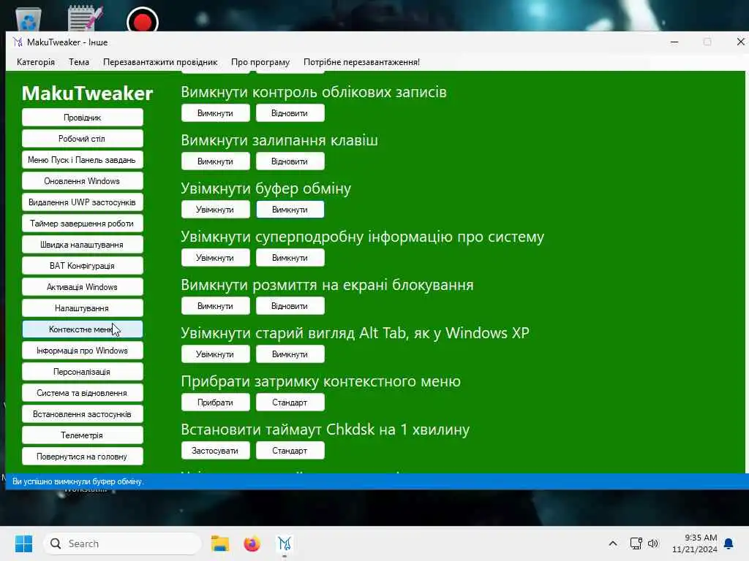Screen dimensions: 749x561
Task: Click Повернутися на головну button
Action: click(82, 457)
